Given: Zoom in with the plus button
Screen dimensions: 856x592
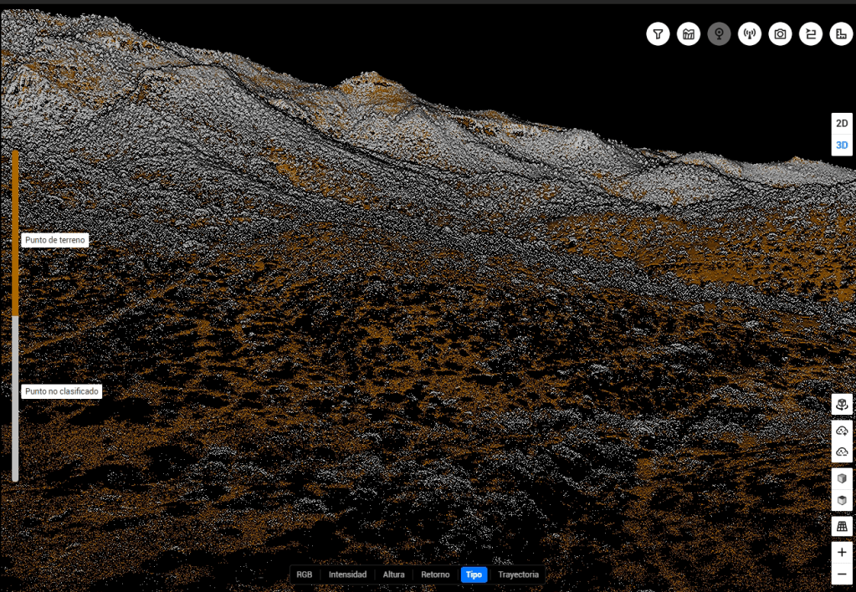Looking at the screenshot, I should click(842, 553).
